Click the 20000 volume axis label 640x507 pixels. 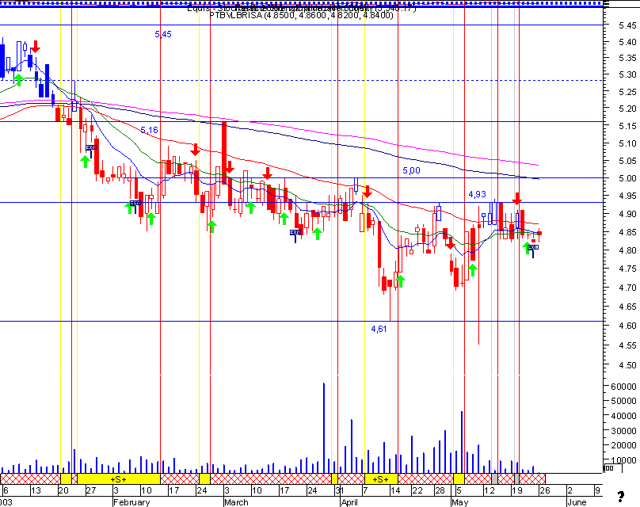[x=623, y=445]
